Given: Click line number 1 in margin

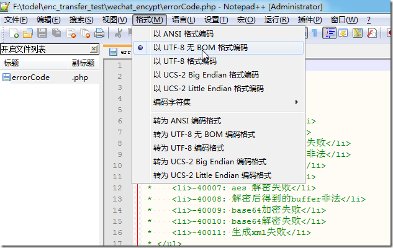Looking at the screenshot, I should (x=120, y=65).
